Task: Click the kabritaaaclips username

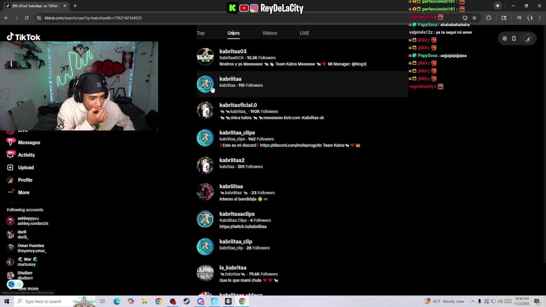Action: click(237, 214)
